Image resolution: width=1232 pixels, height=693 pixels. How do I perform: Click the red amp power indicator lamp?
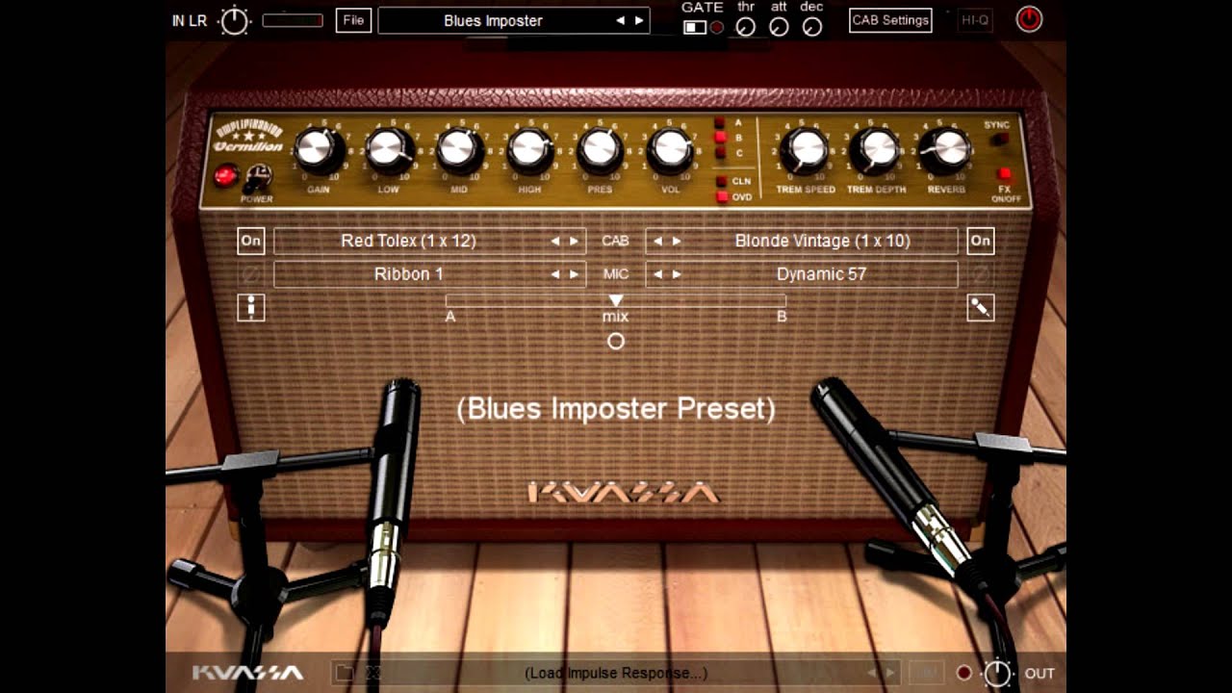[226, 176]
